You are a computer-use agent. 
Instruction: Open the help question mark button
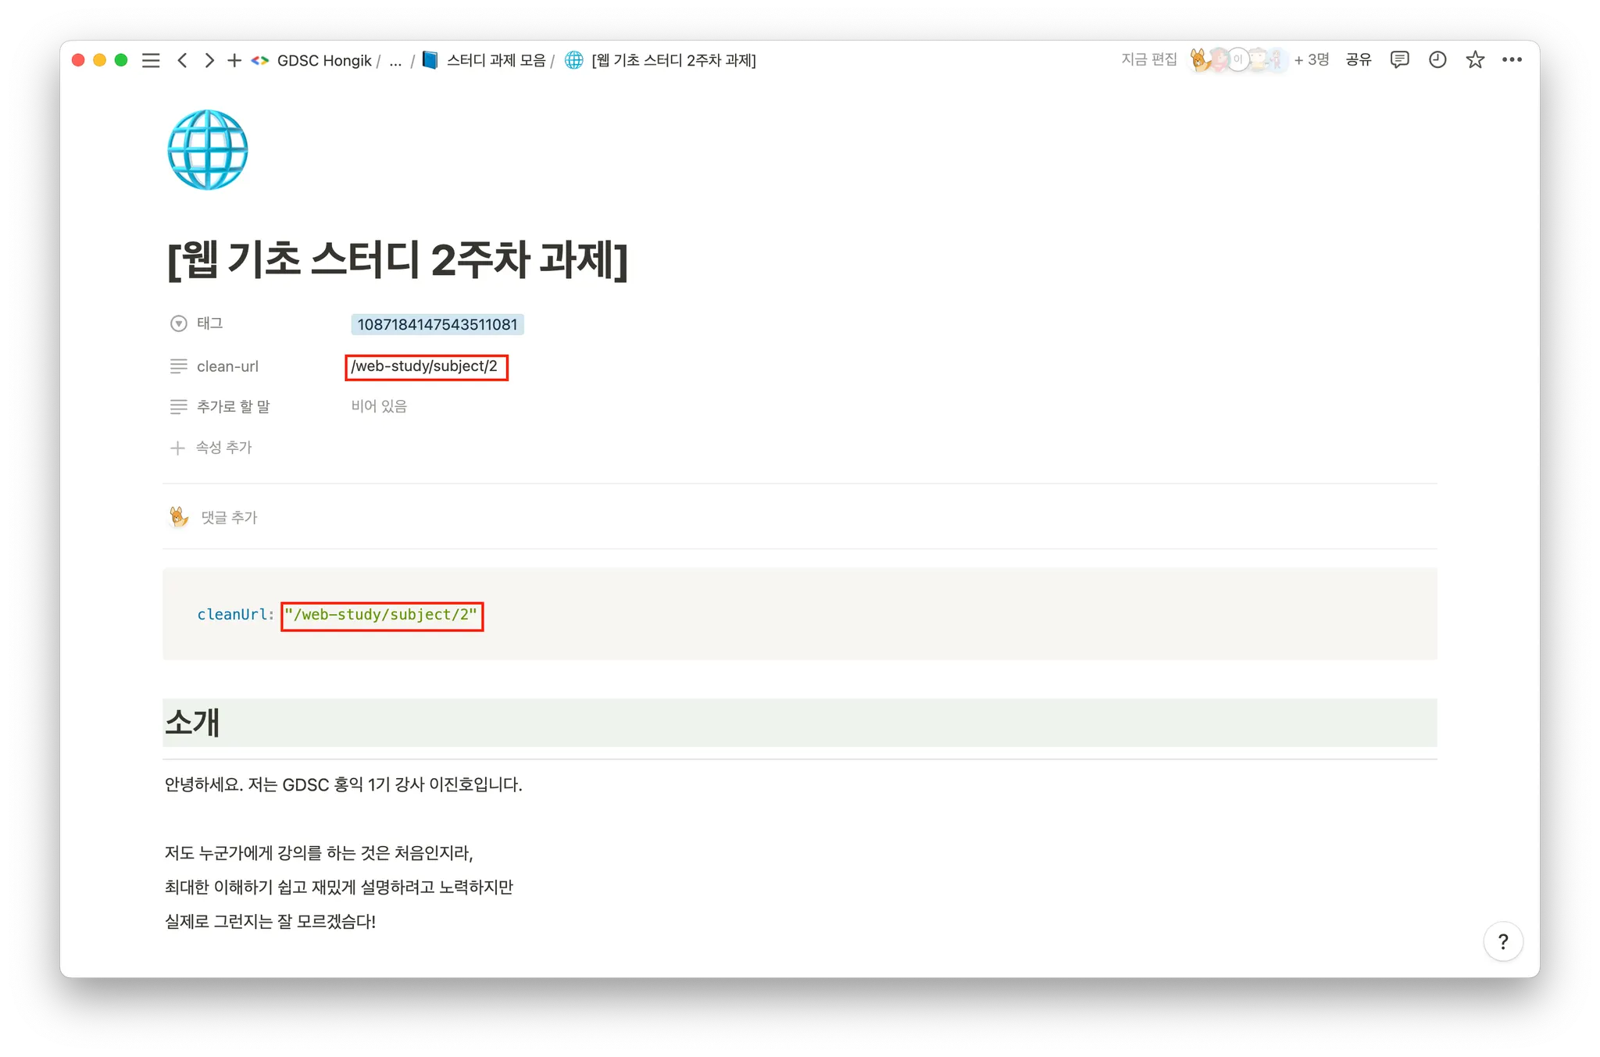[1502, 941]
